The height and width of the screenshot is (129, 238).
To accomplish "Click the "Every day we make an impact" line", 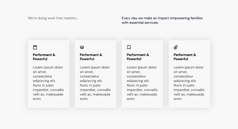I will (162, 18).
